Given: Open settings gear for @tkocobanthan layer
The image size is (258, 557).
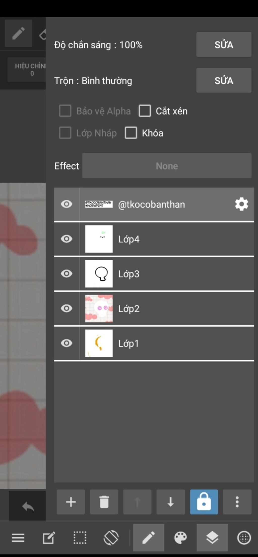Looking at the screenshot, I should (x=241, y=204).
